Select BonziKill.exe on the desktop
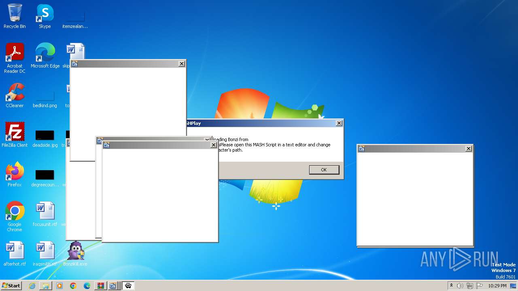 click(75, 253)
